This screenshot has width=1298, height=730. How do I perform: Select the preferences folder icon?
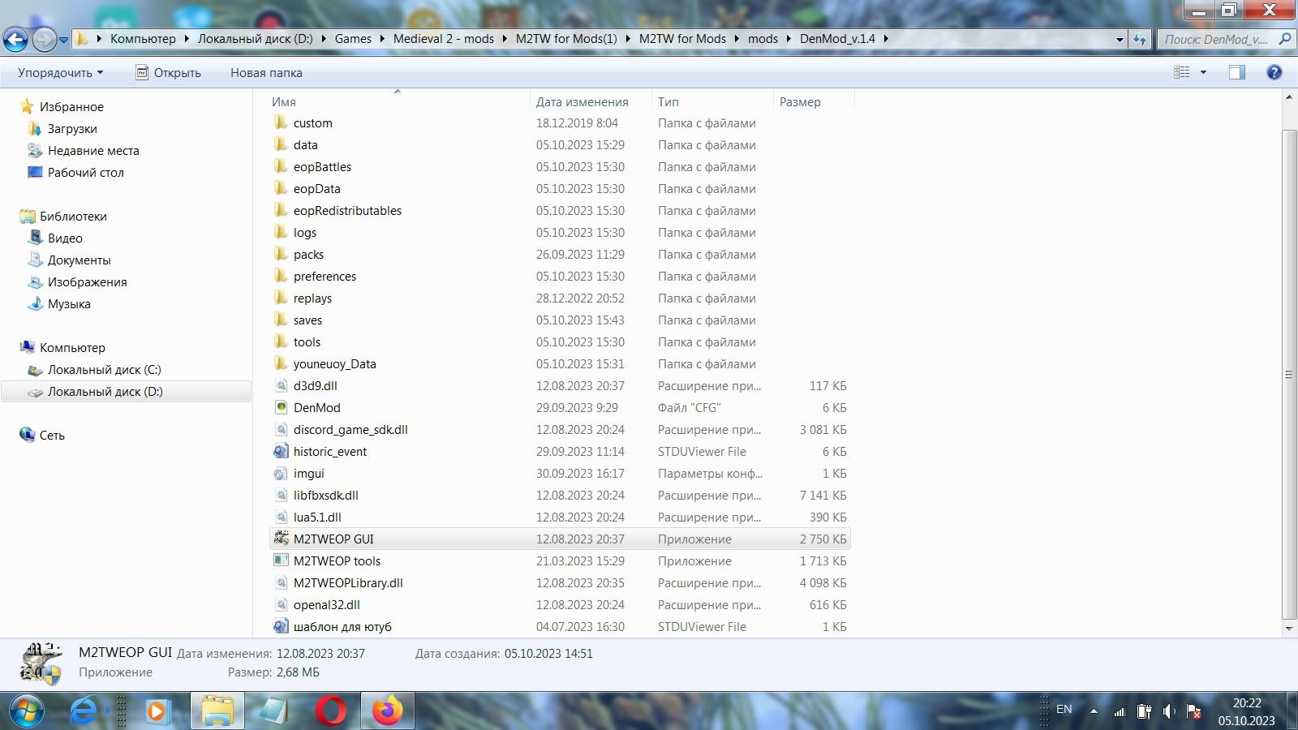pos(281,276)
